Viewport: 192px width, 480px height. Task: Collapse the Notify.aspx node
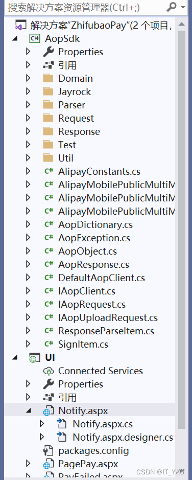point(29,411)
